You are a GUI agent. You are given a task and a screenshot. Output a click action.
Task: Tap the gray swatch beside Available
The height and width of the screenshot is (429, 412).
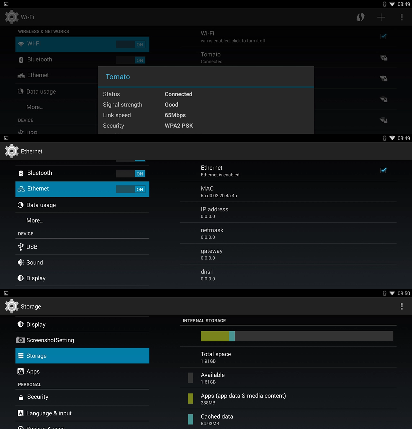click(191, 378)
